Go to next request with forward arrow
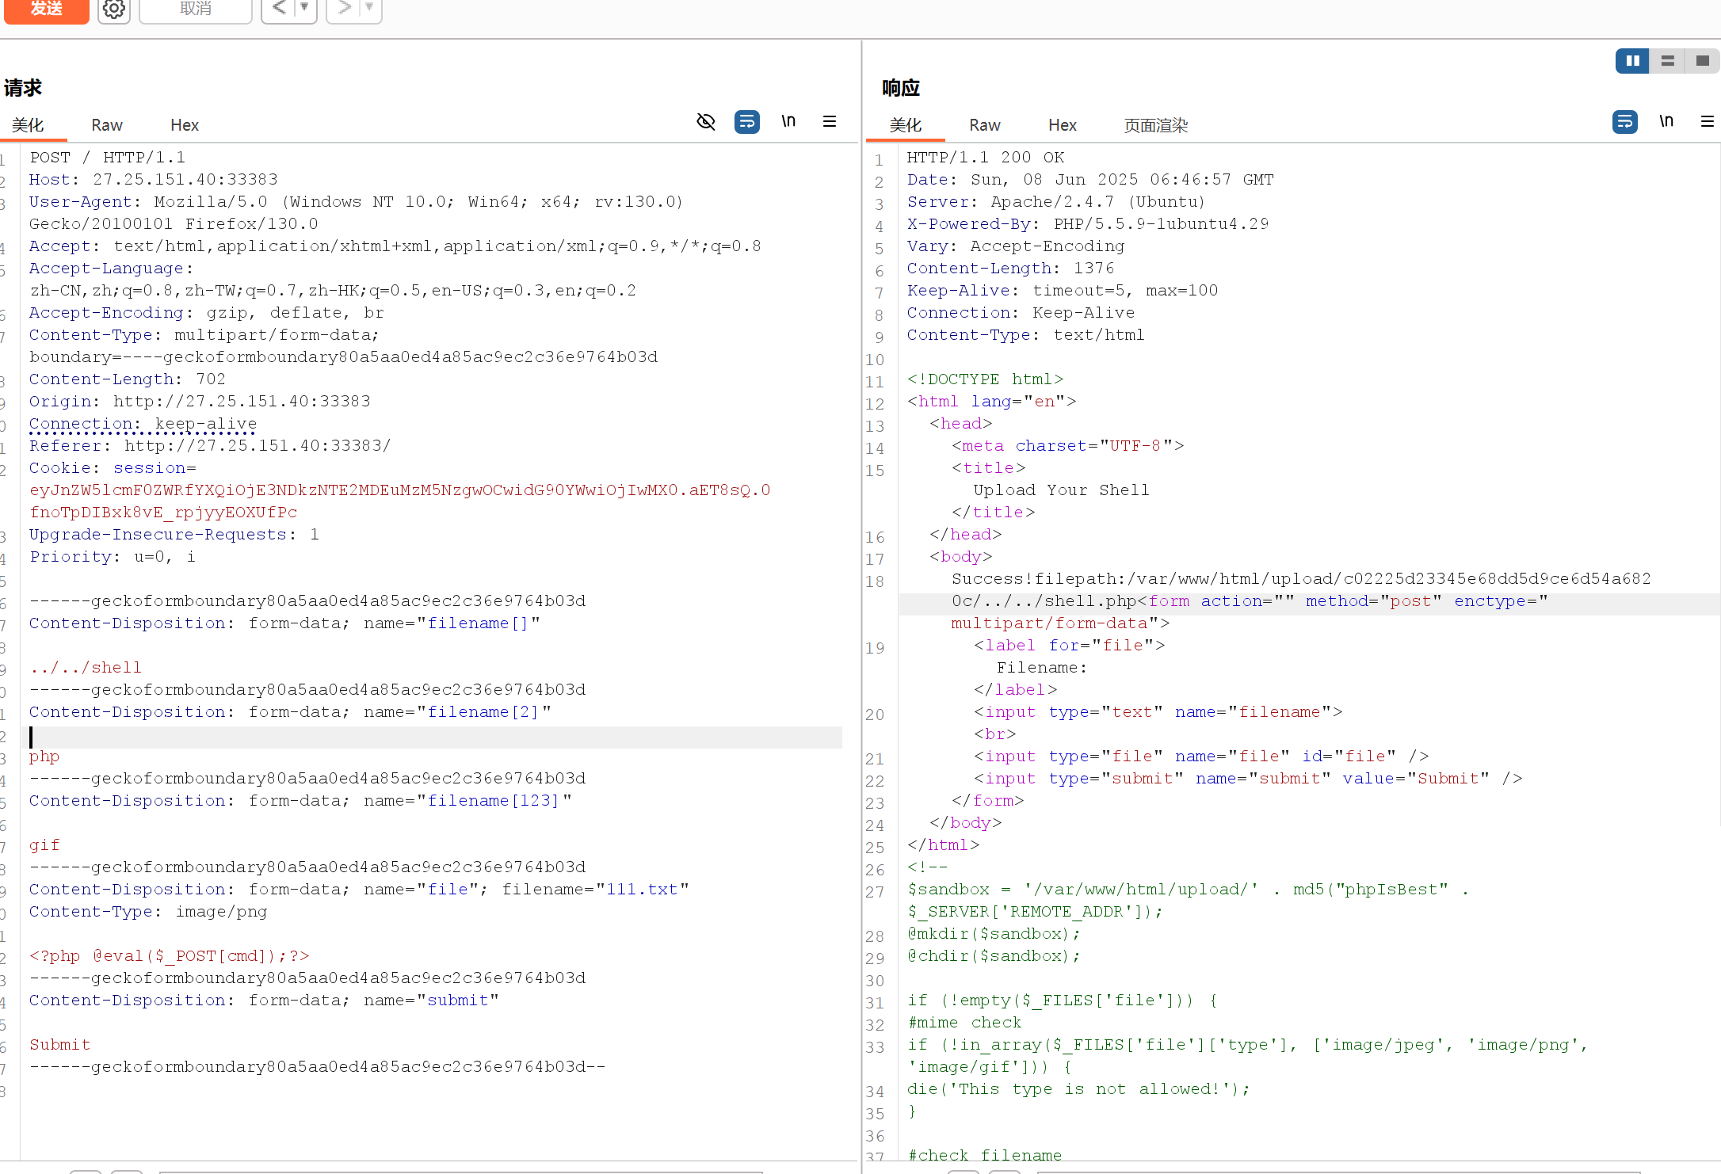Viewport: 1721px width, 1174px height. coord(344,9)
